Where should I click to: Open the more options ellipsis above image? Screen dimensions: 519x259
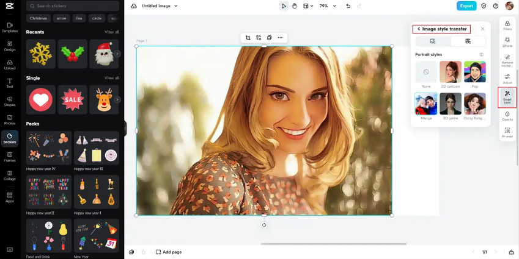click(x=280, y=38)
